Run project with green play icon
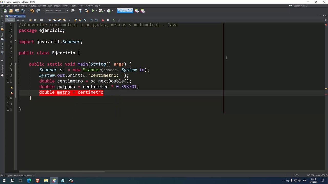Screen dimensions: 328x184 click(x=93, y=11)
